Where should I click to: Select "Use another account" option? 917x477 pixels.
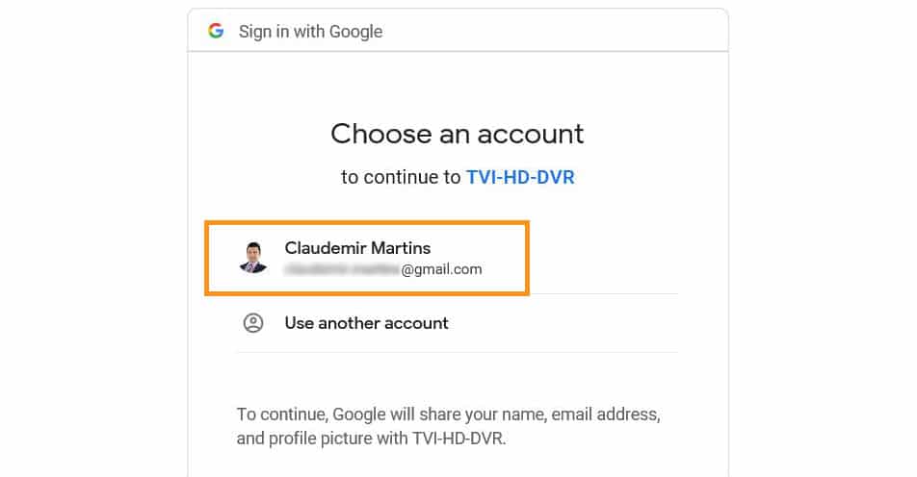tap(366, 323)
